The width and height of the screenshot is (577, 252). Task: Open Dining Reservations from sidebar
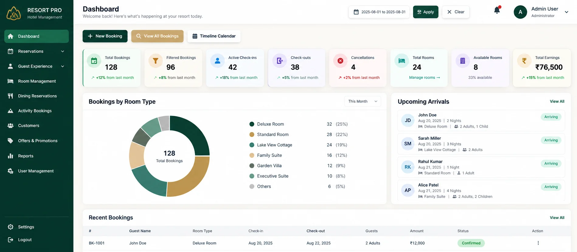click(x=36, y=96)
